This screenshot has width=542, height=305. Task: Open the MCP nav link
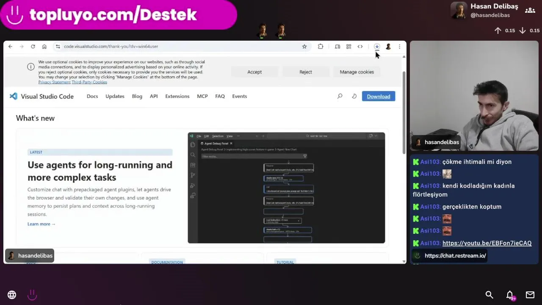202,96
